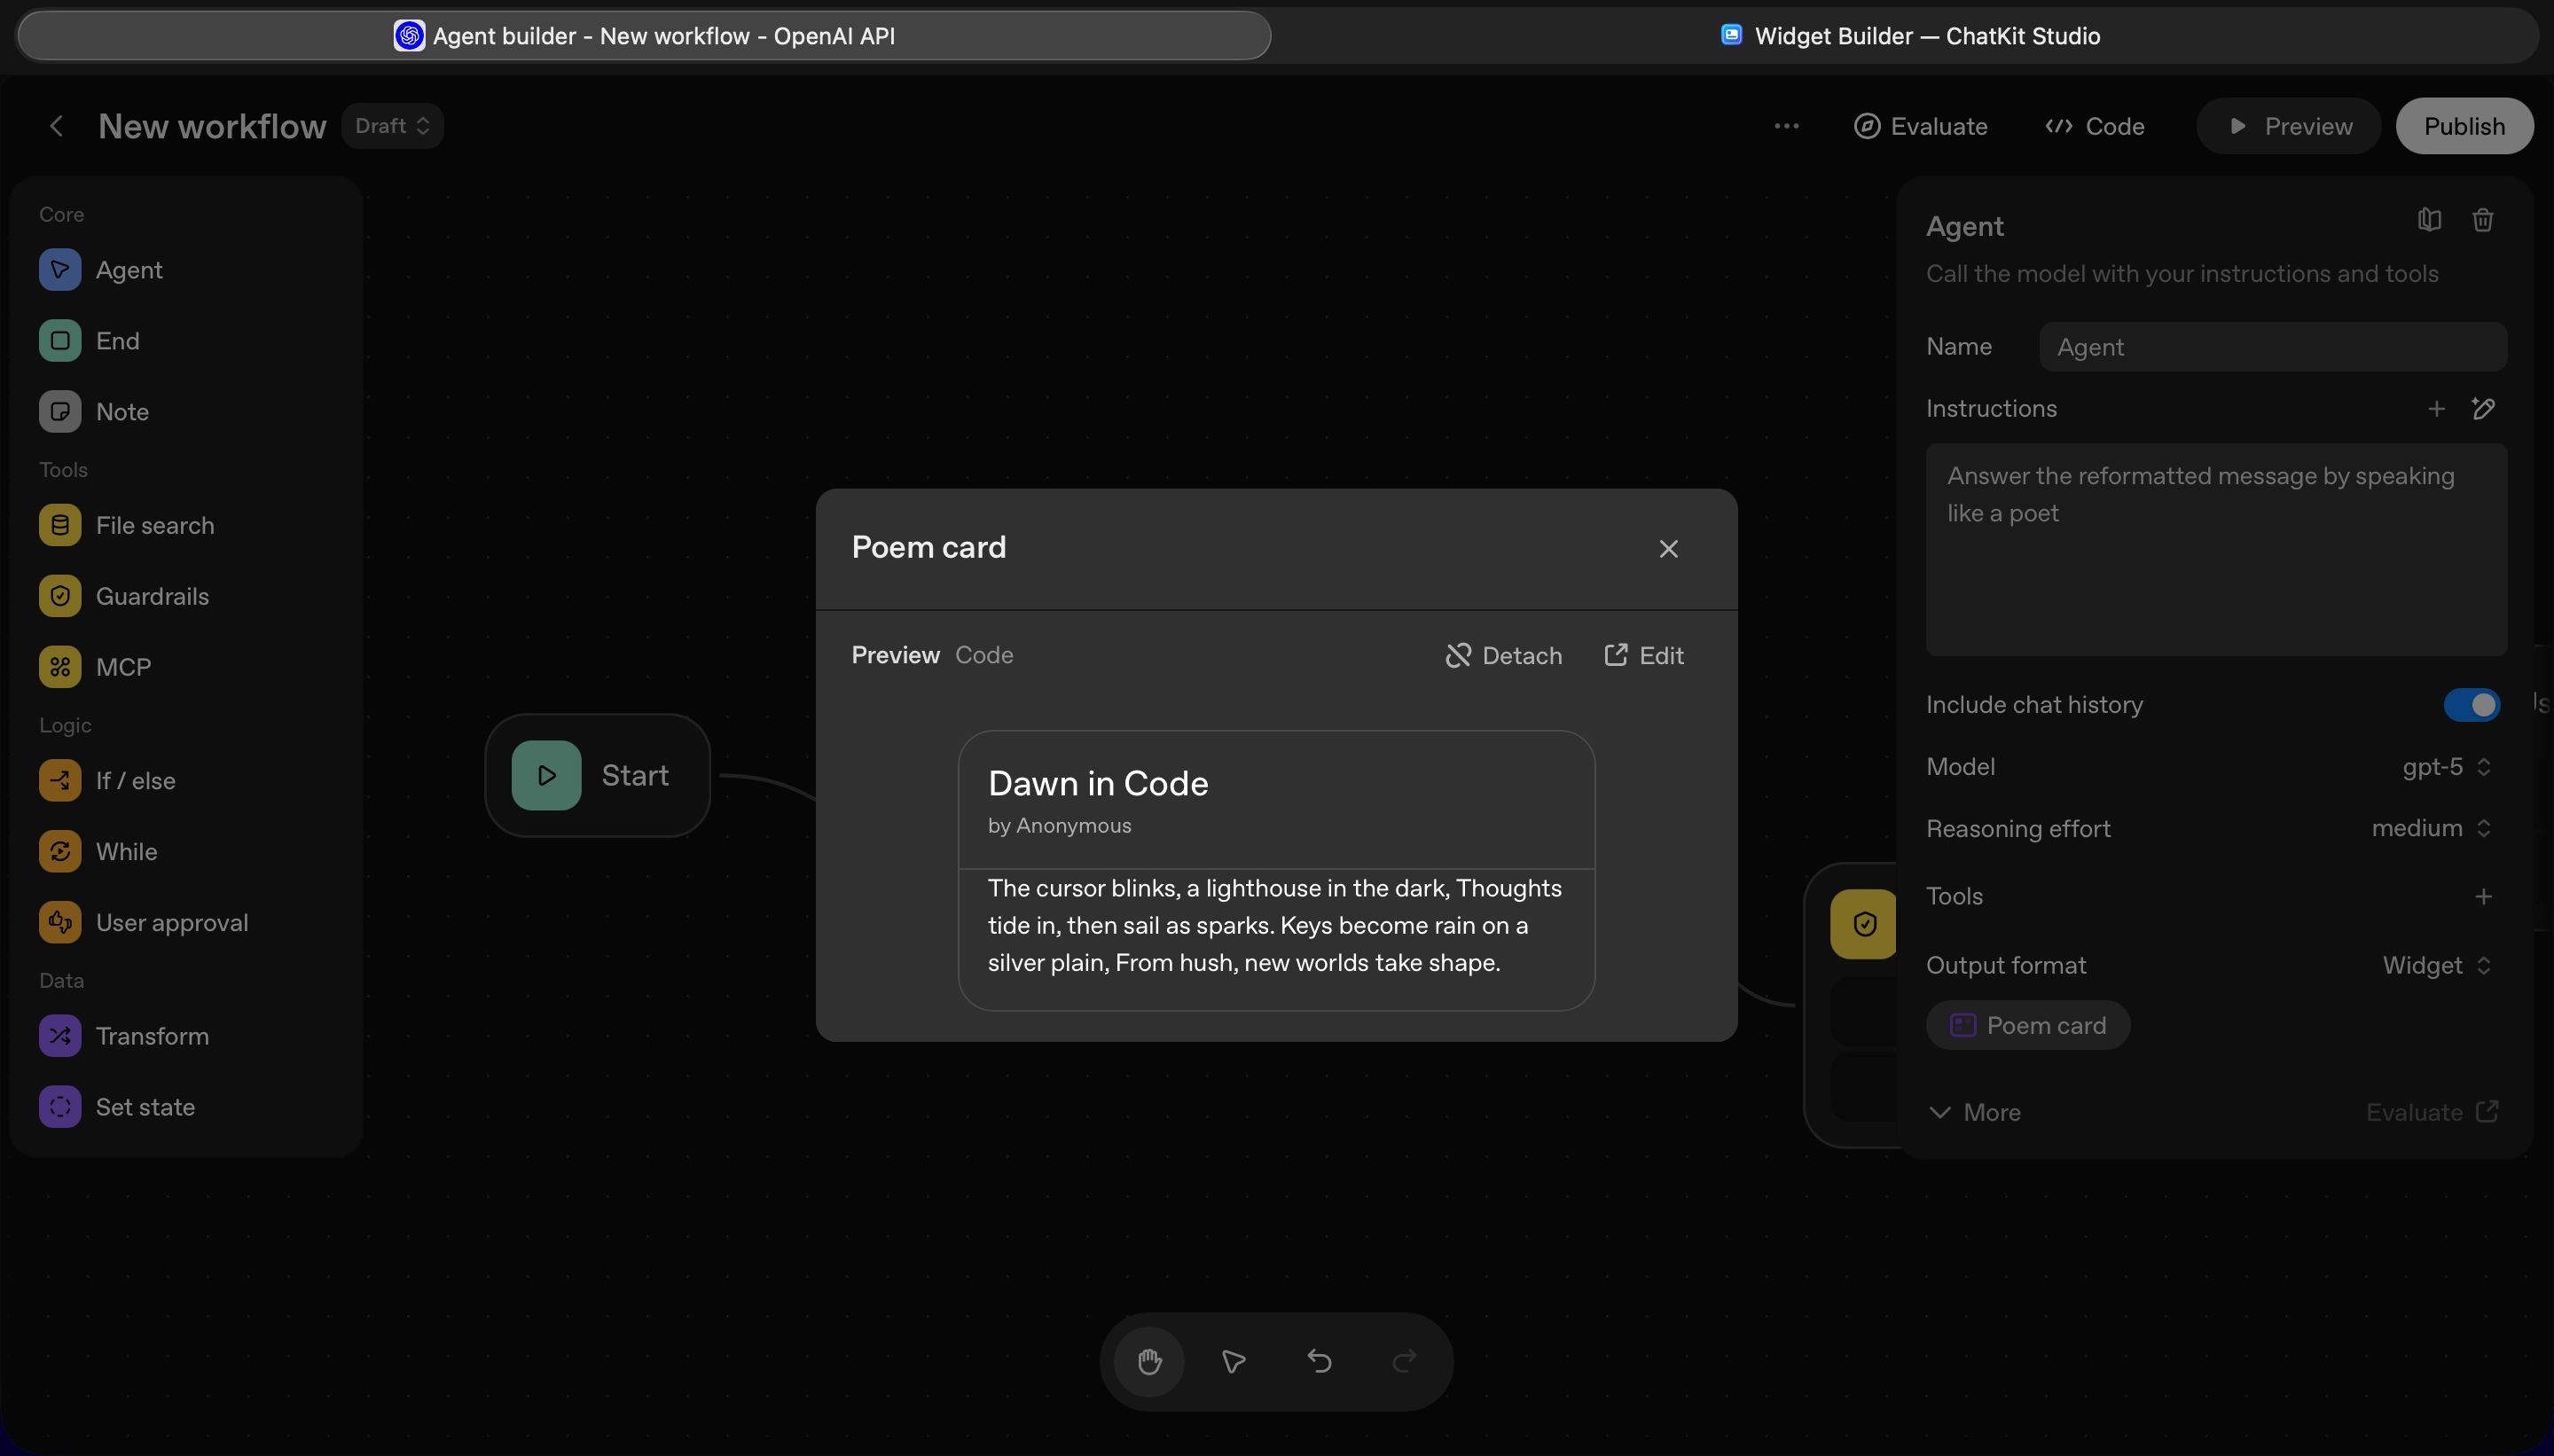Detach the Poem card widget

pyautogui.click(x=1503, y=655)
